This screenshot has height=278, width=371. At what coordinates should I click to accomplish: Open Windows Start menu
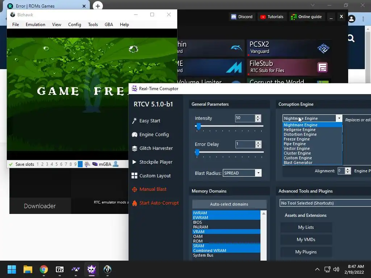12,269
